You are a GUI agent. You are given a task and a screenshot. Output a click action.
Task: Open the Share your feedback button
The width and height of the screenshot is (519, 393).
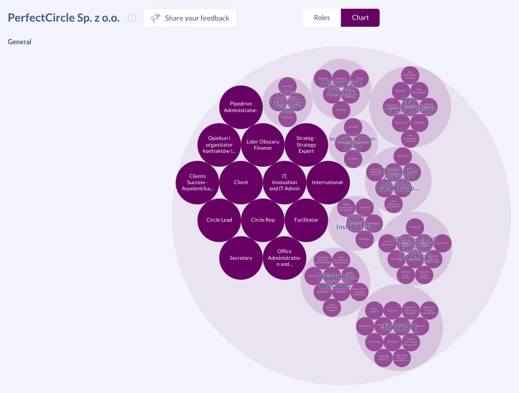[190, 18]
